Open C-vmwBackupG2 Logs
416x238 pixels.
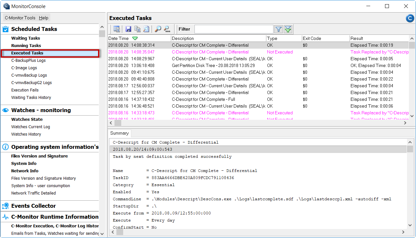[x=32, y=82]
